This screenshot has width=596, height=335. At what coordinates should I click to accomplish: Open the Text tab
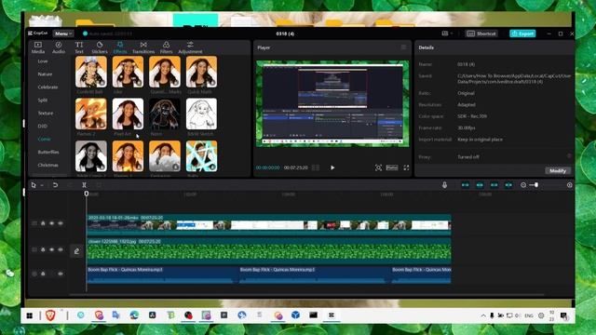click(x=79, y=47)
